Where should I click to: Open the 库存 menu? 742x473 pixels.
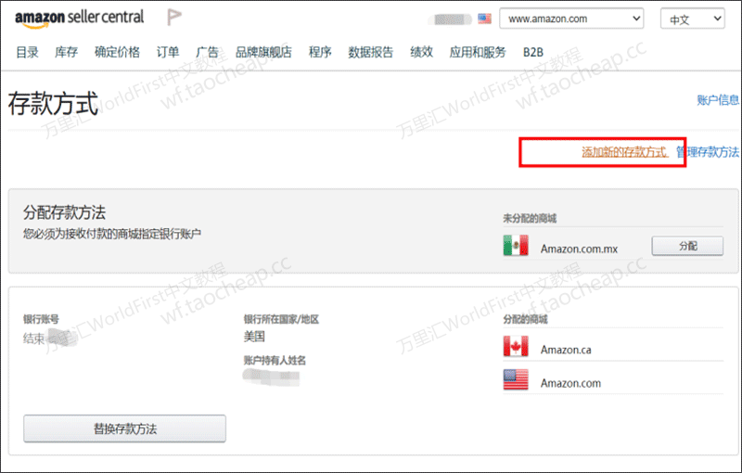(x=66, y=52)
